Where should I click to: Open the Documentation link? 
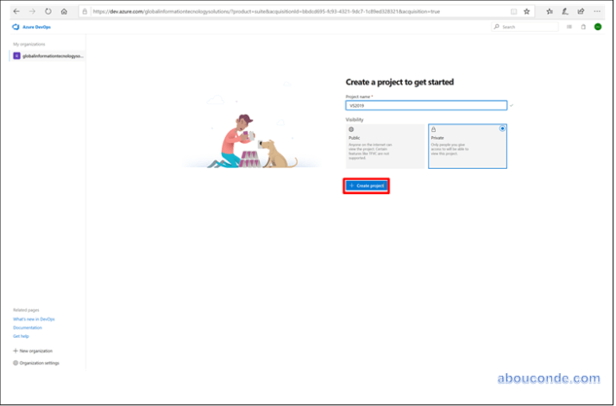click(27, 328)
